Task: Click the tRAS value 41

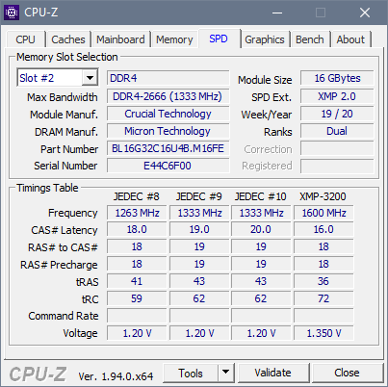Action: point(137,281)
